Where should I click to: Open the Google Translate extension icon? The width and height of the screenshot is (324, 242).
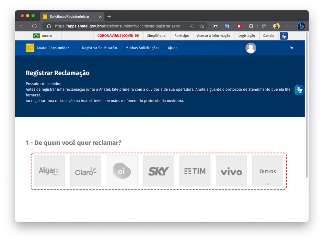(227, 26)
